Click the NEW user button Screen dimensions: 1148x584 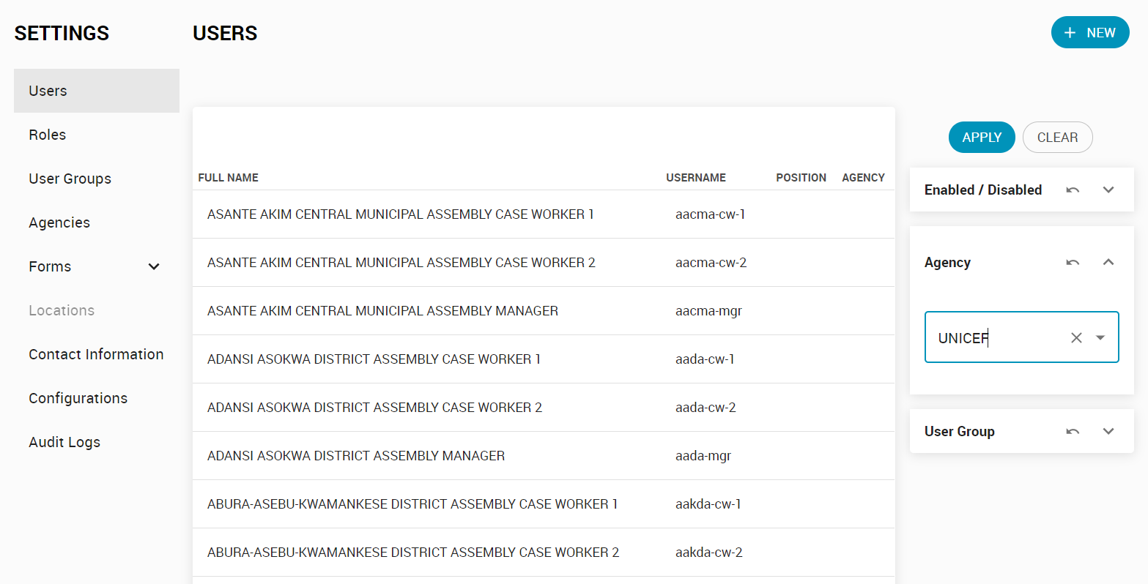point(1090,32)
